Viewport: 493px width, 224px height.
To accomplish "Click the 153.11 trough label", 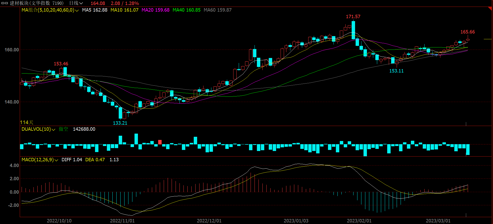I will tap(396, 71).
